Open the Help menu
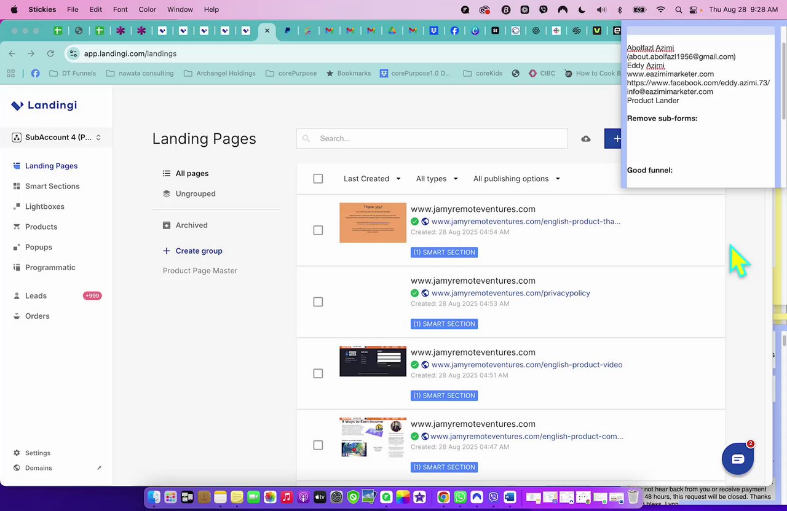Image resolution: width=787 pixels, height=511 pixels. click(211, 10)
